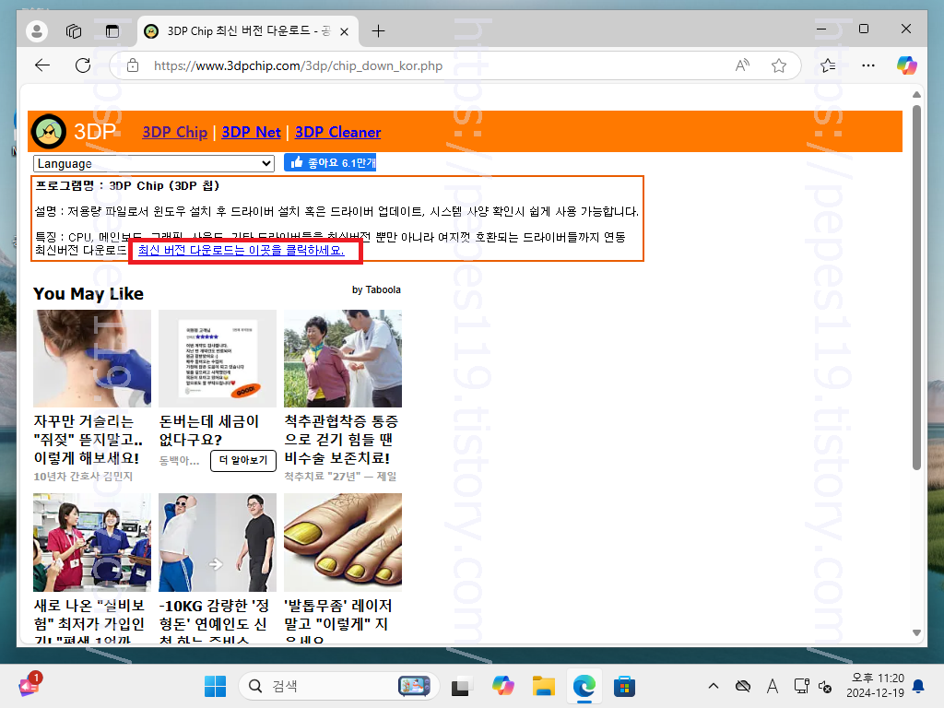Open Microsoft Store from taskbar

point(624,686)
